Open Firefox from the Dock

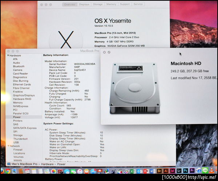2,171
